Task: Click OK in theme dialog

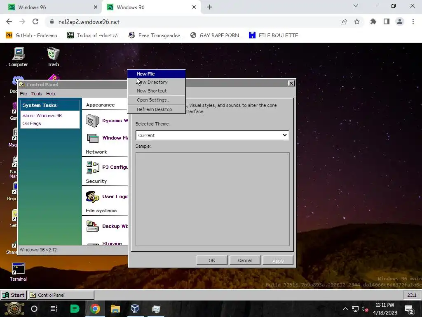Action: click(x=212, y=260)
